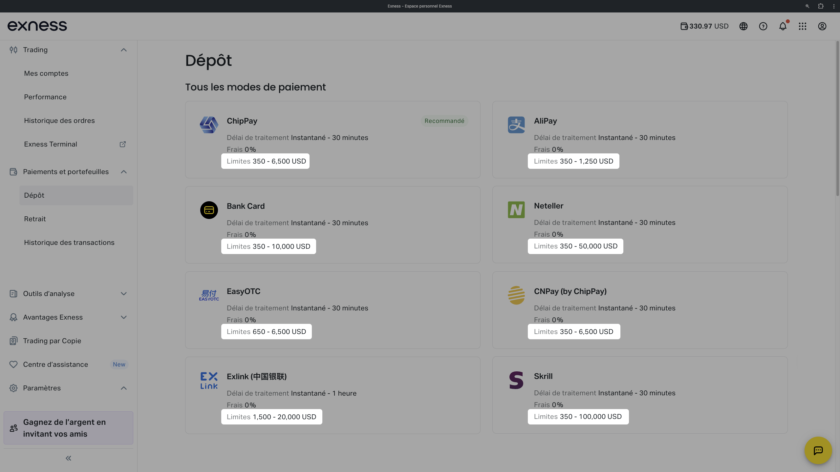Click the page vertical scrollbar

click(x=837, y=118)
